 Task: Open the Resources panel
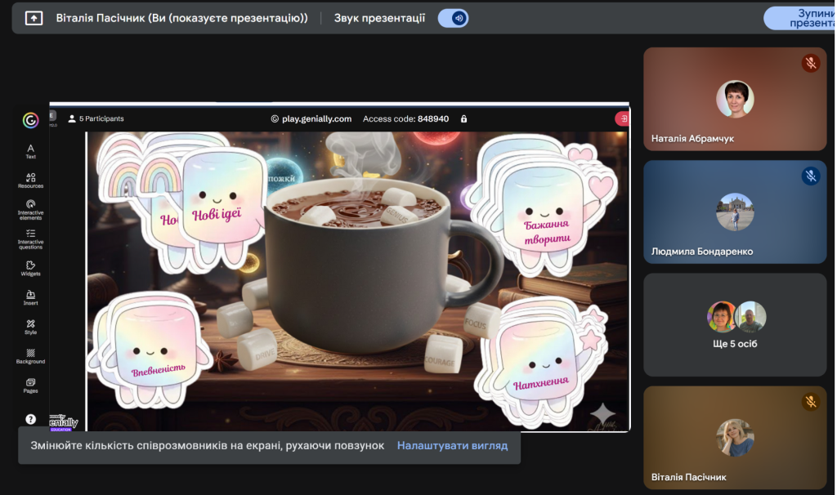[x=30, y=180]
